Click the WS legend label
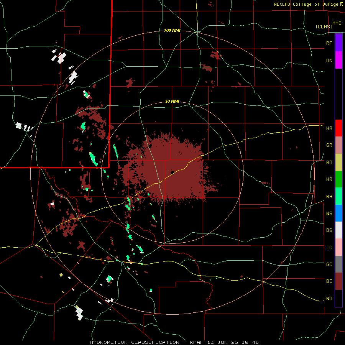This screenshot has height=345, width=345. (329, 213)
